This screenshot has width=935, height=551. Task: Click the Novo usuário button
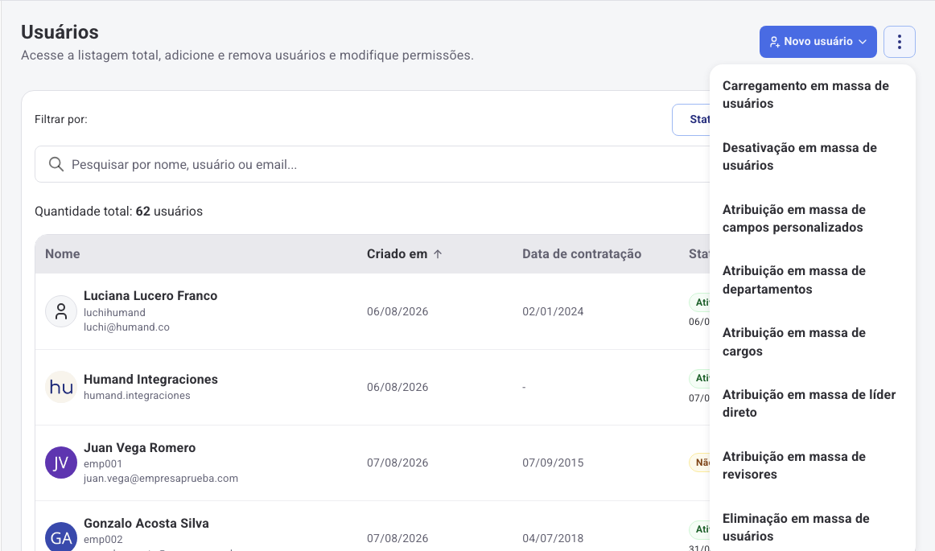[818, 42]
